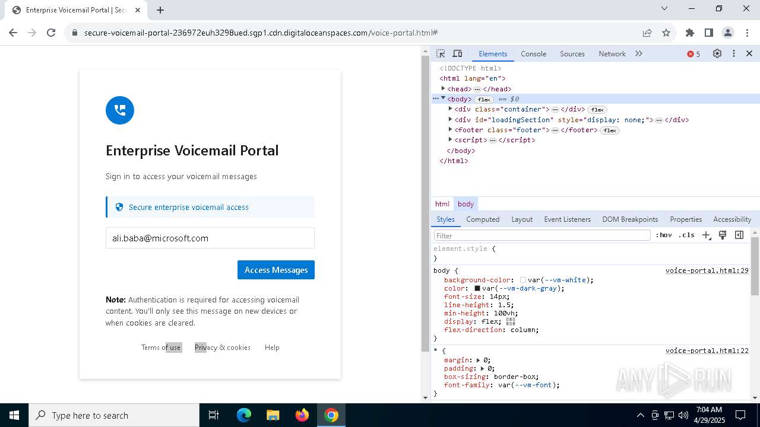Click the background-color white swatch
Viewport: 760px width, 427px height.
[x=523, y=280]
